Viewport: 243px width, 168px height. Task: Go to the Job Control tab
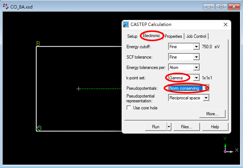click(197, 36)
